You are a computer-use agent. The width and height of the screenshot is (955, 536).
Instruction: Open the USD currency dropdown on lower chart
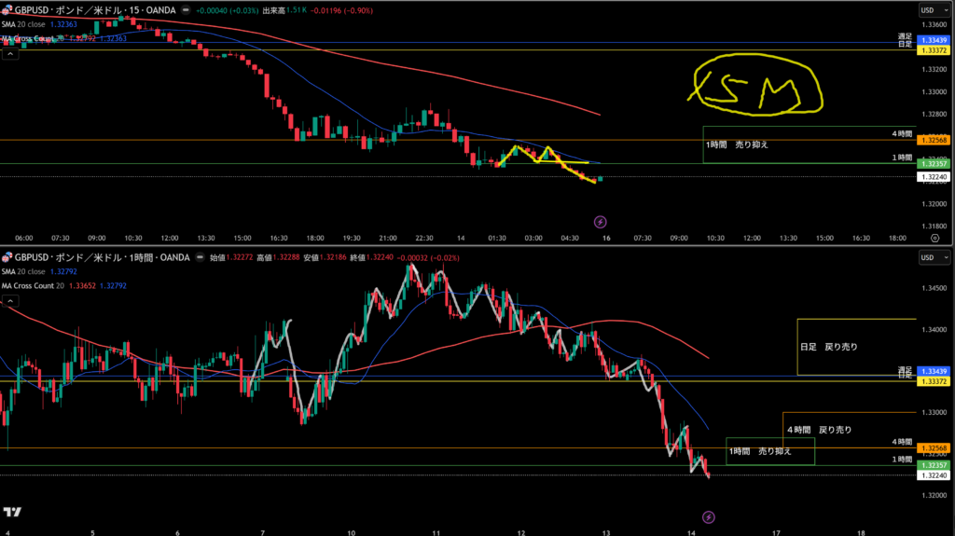(x=929, y=256)
